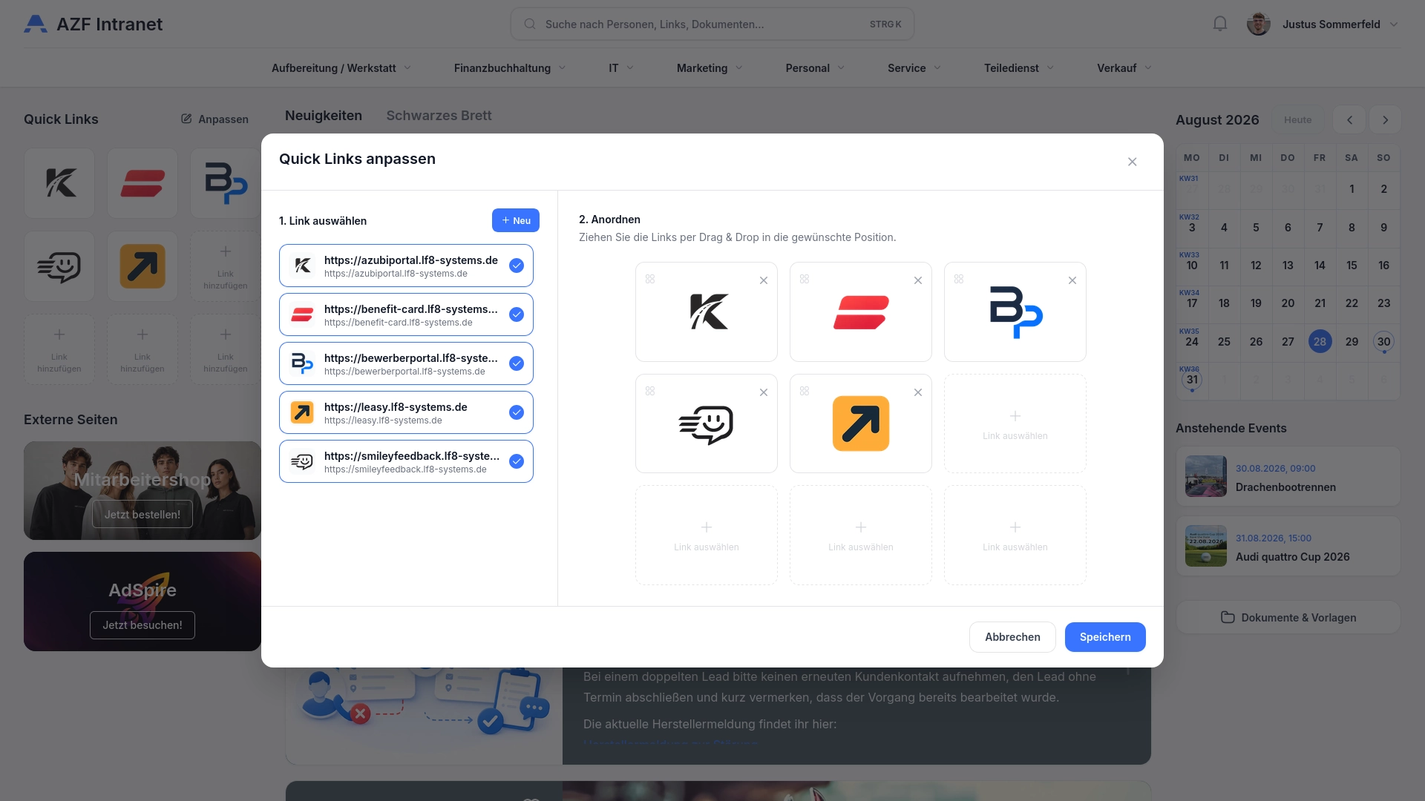Uncheck the azubiportal link checkbox

(x=517, y=266)
